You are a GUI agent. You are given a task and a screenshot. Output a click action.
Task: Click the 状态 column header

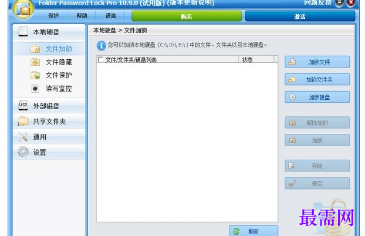[x=256, y=59]
